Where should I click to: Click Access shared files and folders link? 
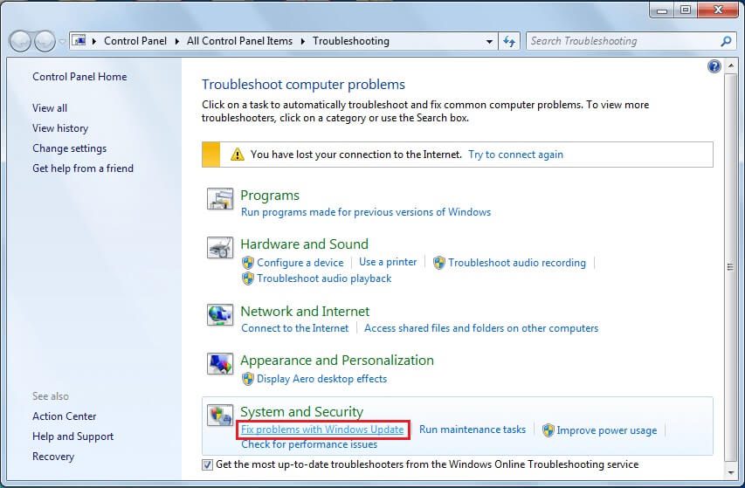click(481, 328)
